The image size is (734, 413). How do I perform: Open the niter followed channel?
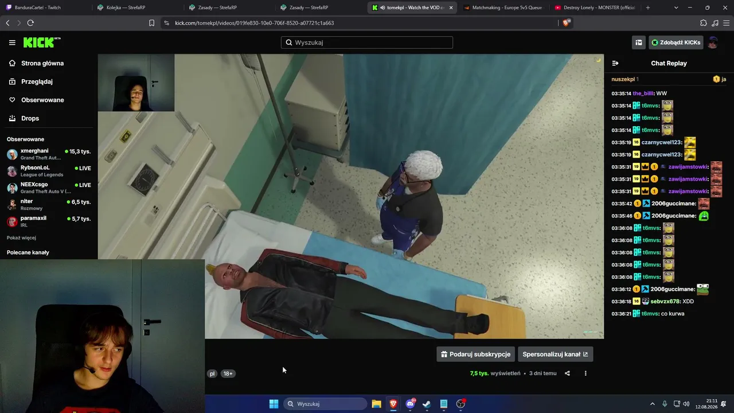tap(49, 205)
